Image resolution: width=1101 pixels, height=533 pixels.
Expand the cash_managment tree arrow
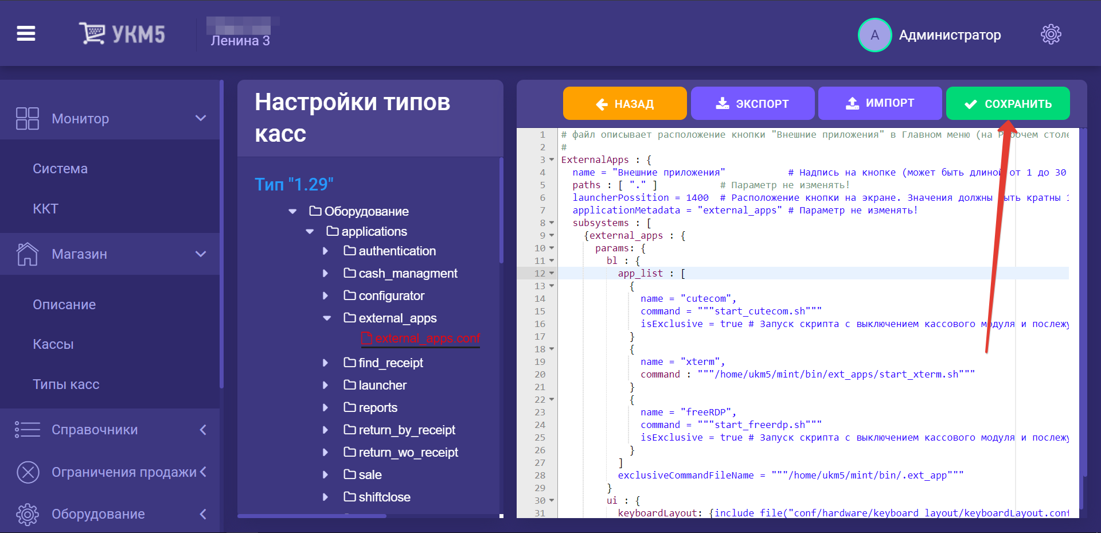coord(325,273)
